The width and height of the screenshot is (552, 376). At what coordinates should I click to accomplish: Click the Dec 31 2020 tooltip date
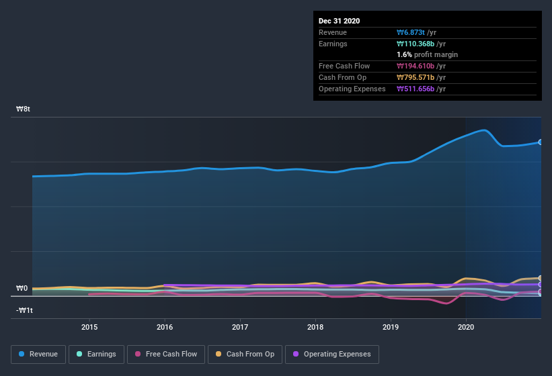click(x=340, y=21)
